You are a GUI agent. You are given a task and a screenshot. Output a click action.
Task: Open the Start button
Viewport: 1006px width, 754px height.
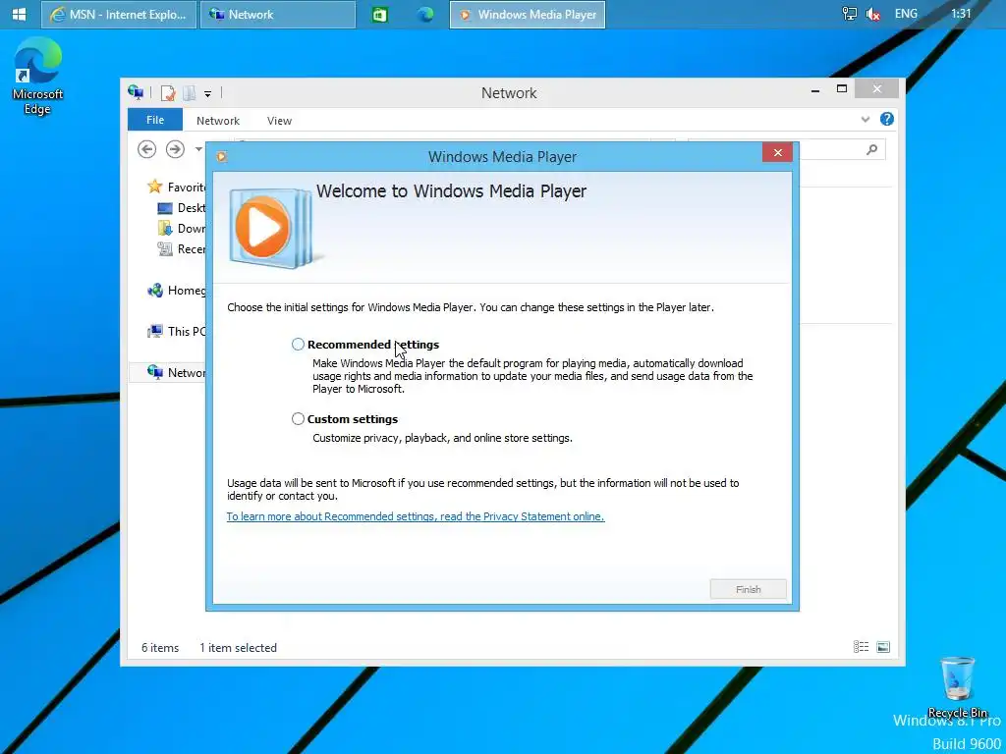coord(19,14)
